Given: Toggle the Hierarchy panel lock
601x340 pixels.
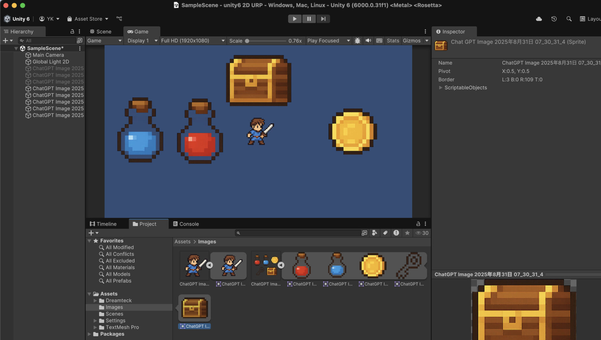Looking at the screenshot, I should pos(72,32).
